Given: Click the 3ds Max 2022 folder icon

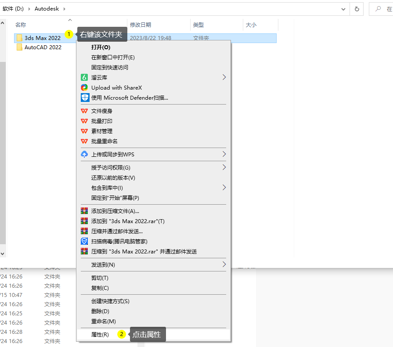Looking at the screenshot, I should tap(20, 38).
